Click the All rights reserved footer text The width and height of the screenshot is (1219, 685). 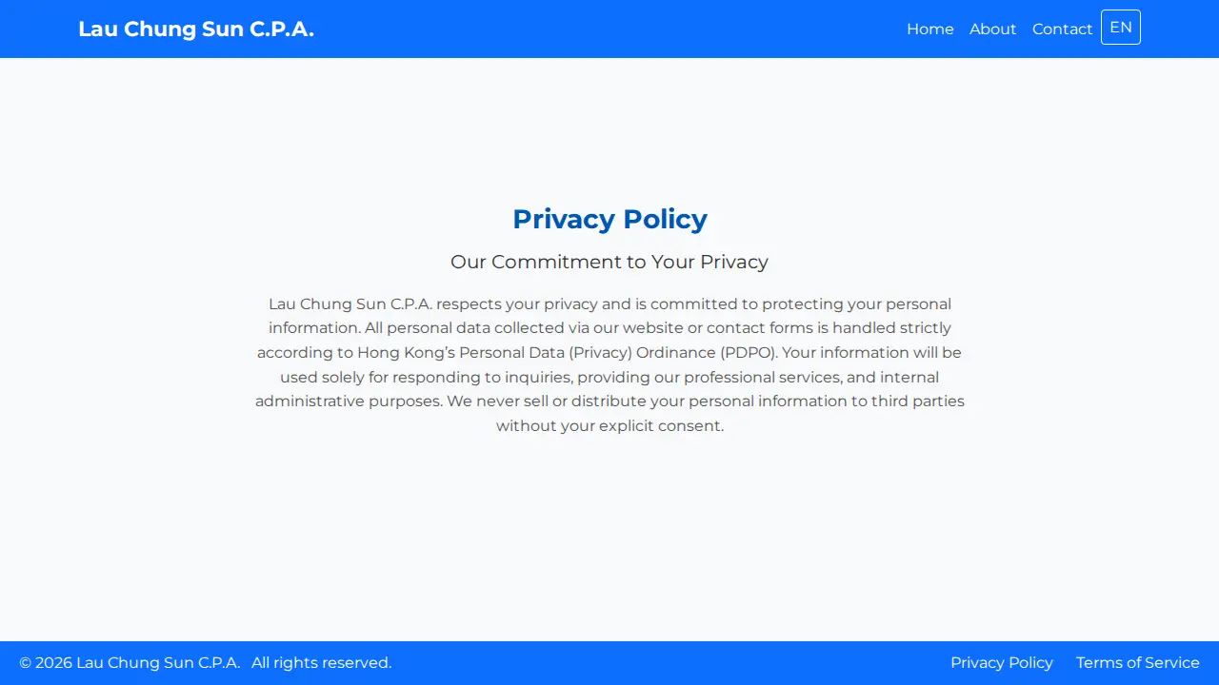tap(322, 662)
